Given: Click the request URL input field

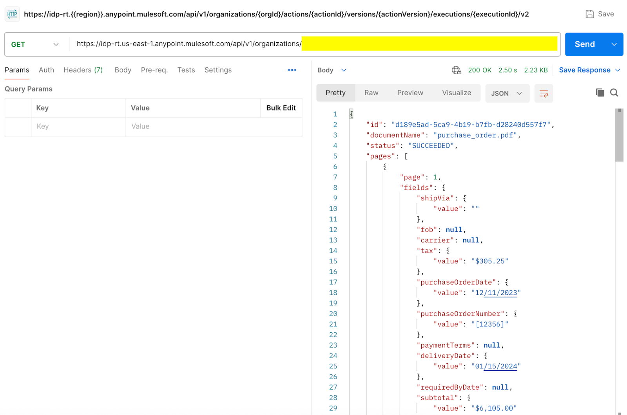Looking at the screenshot, I should coord(235,44).
